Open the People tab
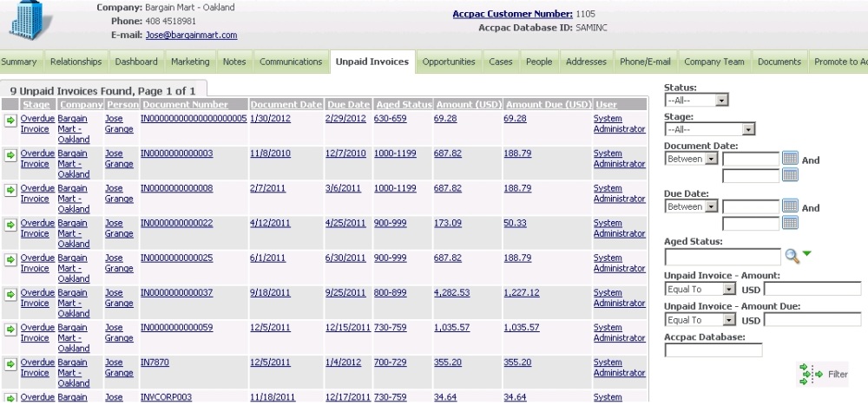The height and width of the screenshot is (405, 868). (x=539, y=62)
